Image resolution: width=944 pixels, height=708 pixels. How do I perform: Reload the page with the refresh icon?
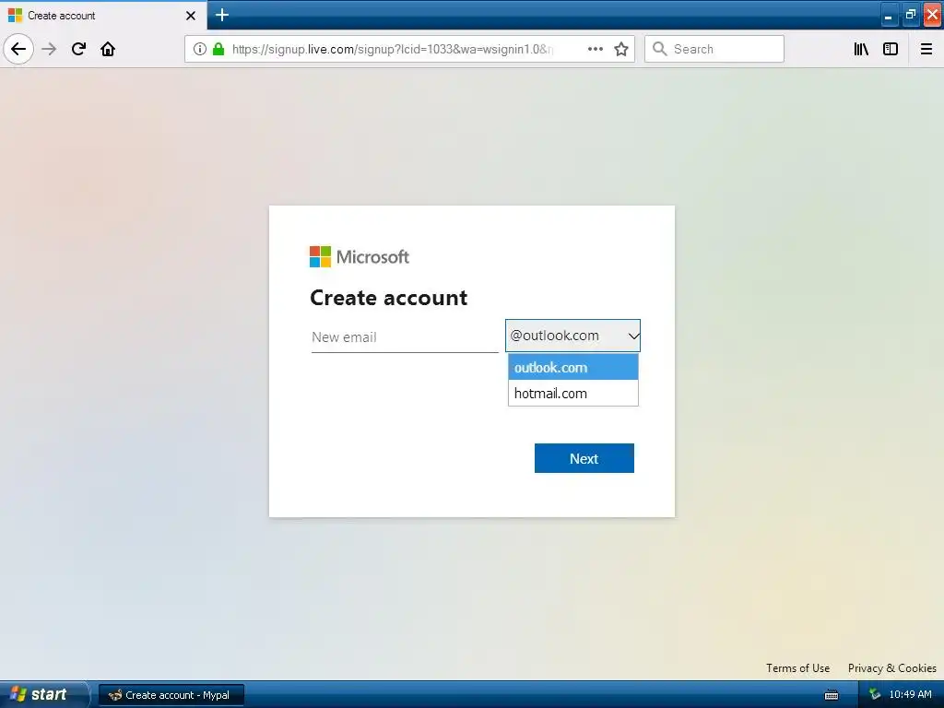click(x=78, y=49)
